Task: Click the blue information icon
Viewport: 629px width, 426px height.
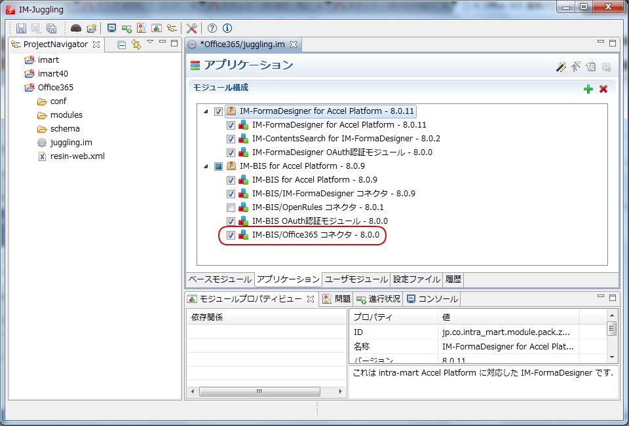Action: coord(227,28)
